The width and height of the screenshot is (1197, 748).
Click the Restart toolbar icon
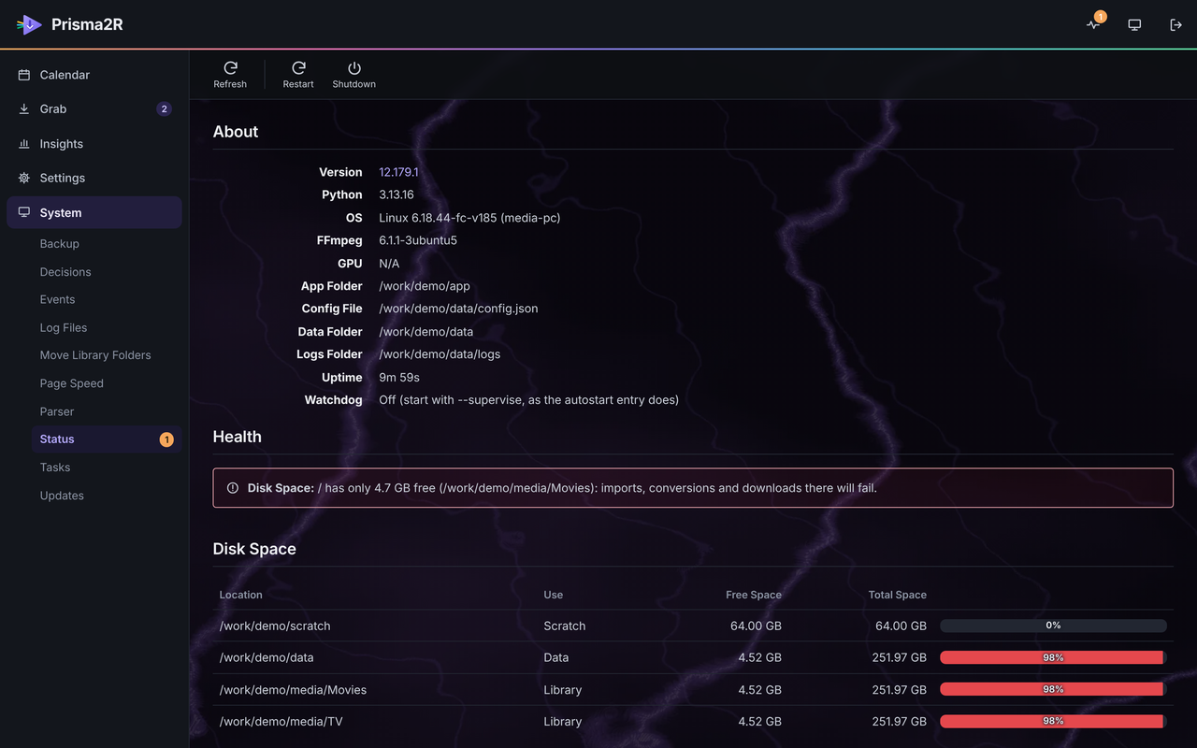click(298, 68)
